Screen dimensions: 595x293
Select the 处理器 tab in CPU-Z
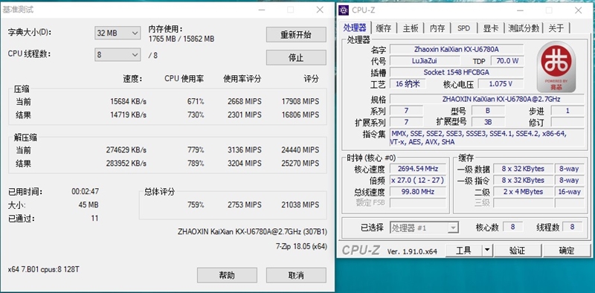(x=355, y=28)
